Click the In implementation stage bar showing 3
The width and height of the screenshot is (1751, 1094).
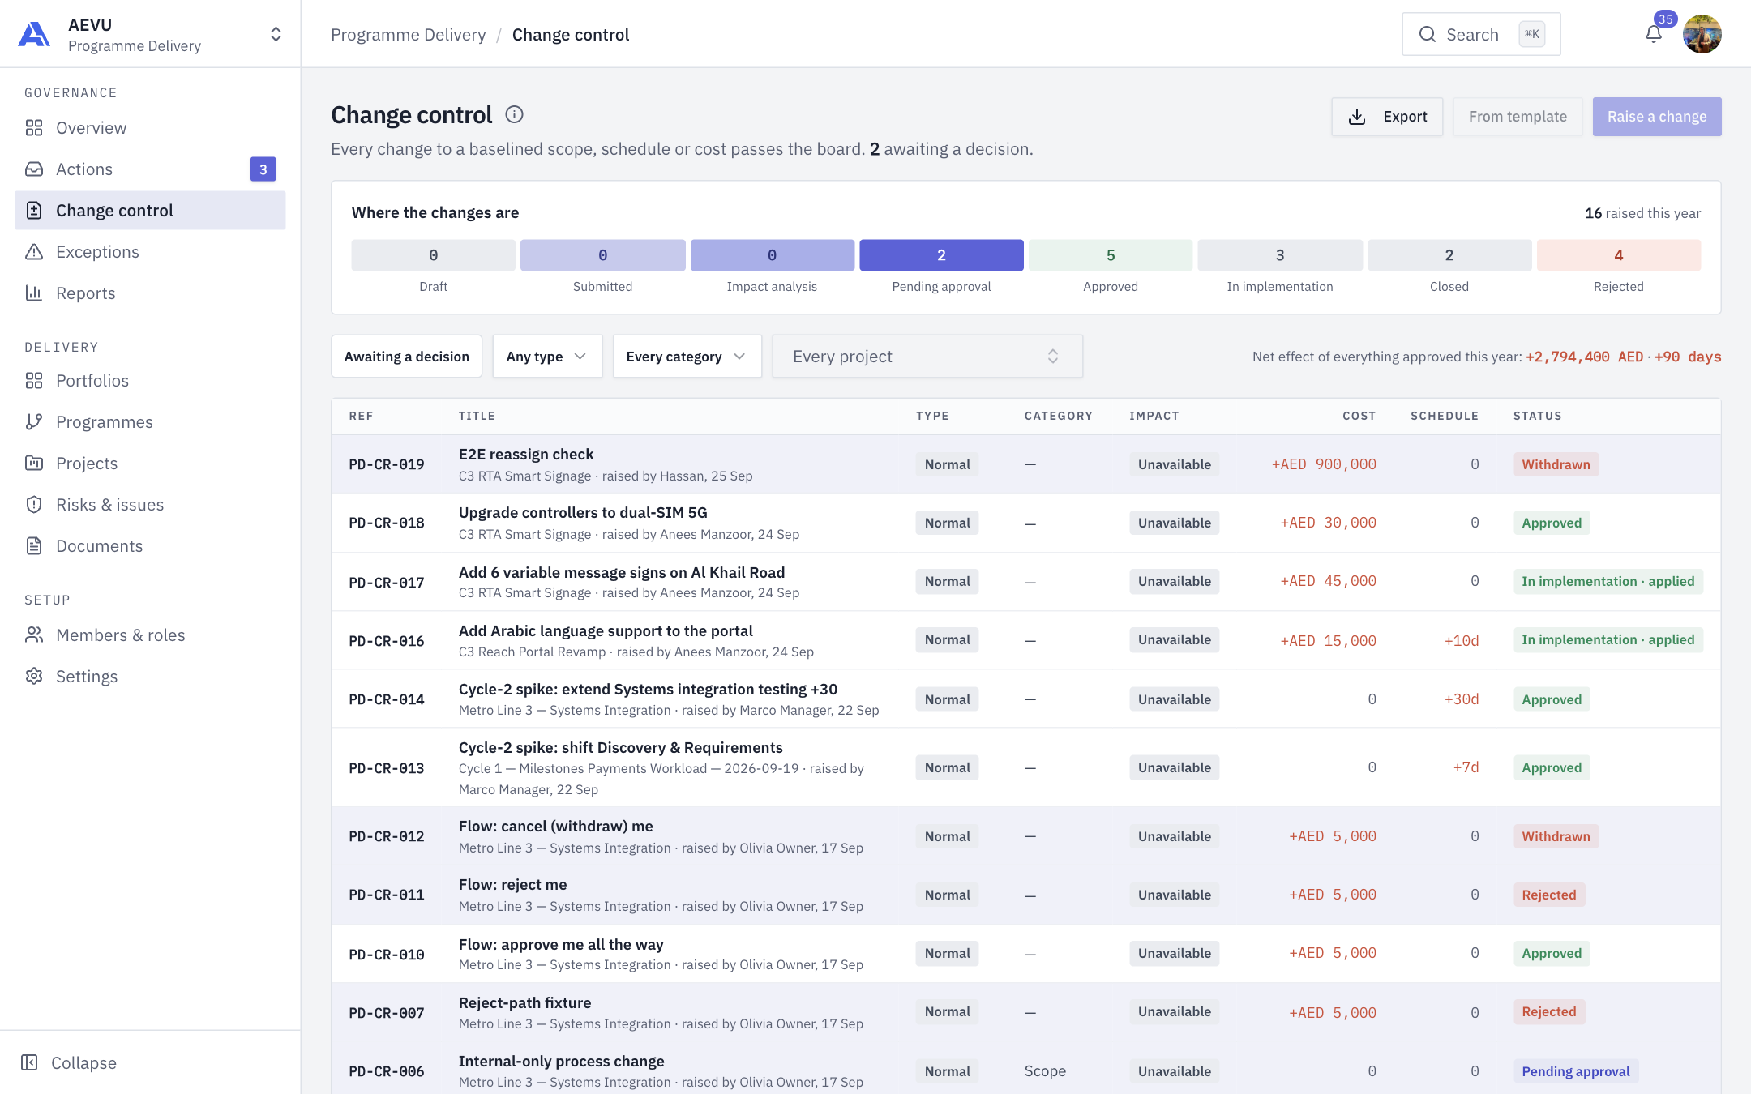(1280, 255)
